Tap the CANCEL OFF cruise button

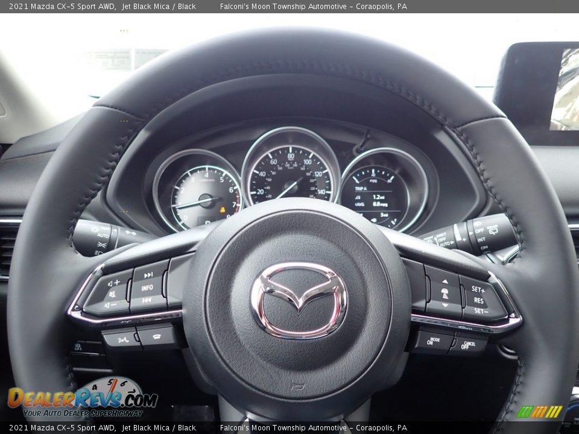[468, 345]
